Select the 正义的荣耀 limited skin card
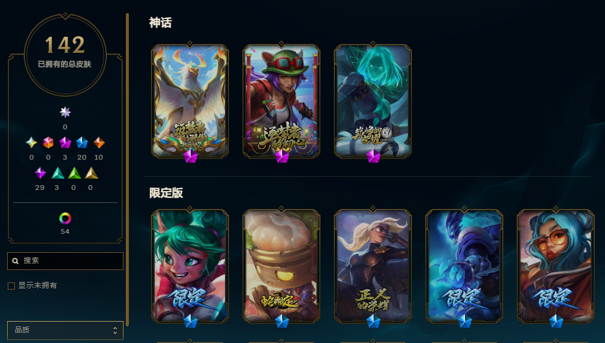605x343 pixels. [x=373, y=266]
